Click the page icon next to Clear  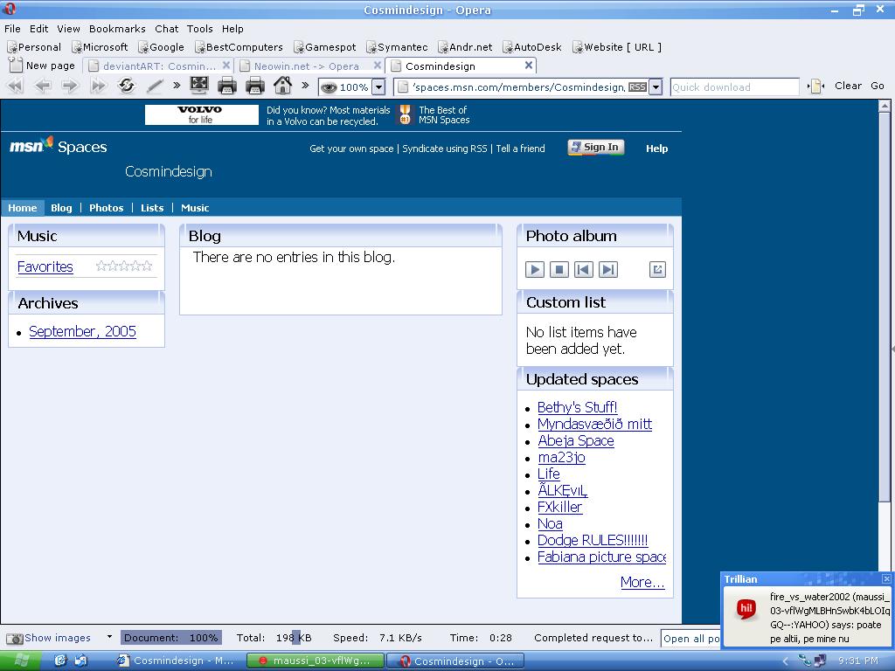click(815, 86)
